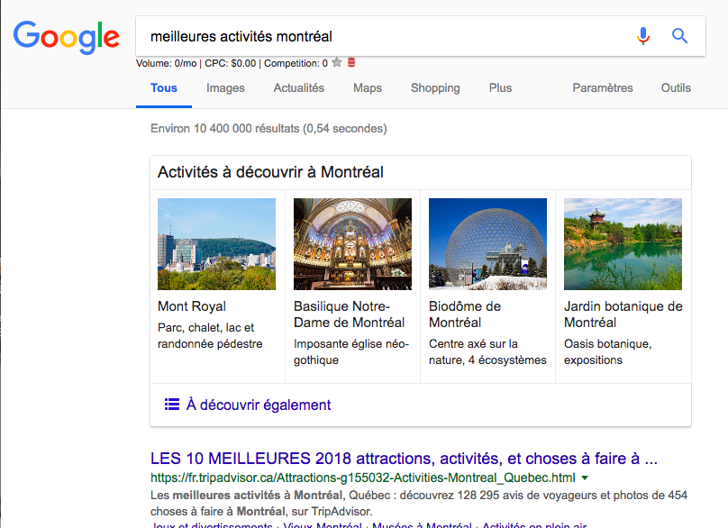Click Parc, chalet, lac et randonnée description
This screenshot has height=528, width=728.
(x=210, y=336)
